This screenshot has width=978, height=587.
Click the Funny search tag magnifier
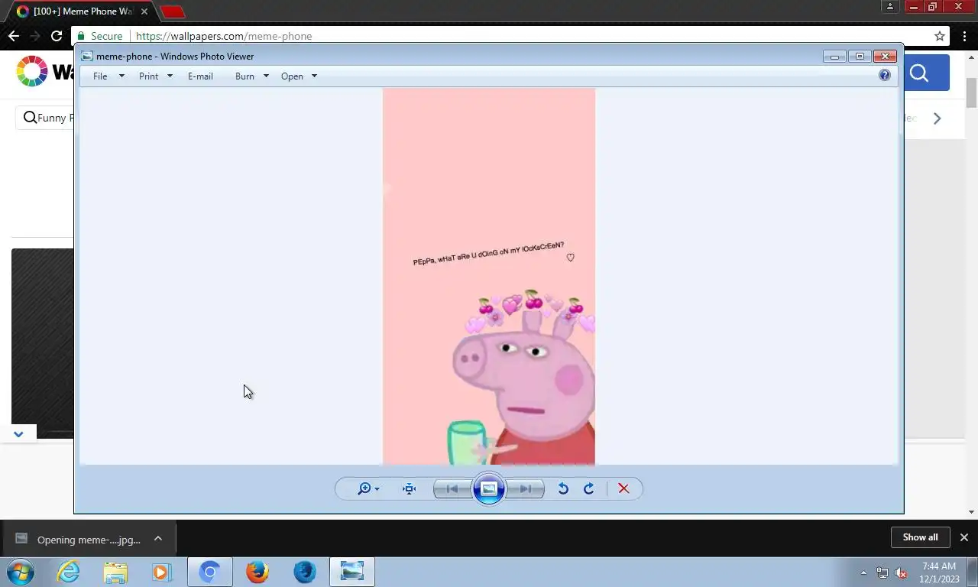[x=30, y=118]
